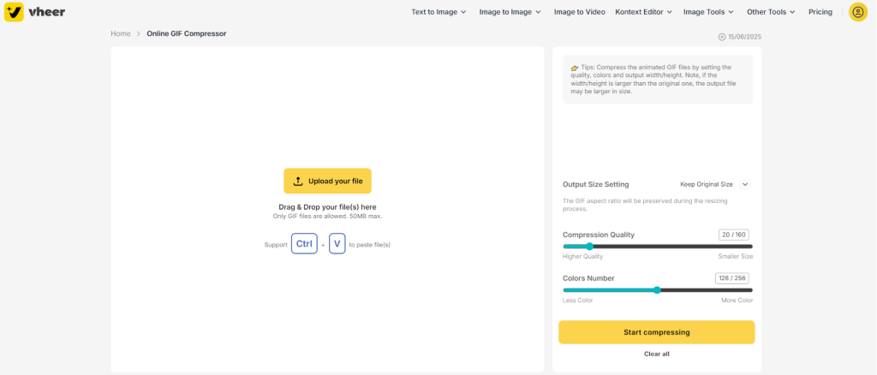Expand the Text to Image menu
This screenshot has height=375, width=877.
(x=438, y=12)
